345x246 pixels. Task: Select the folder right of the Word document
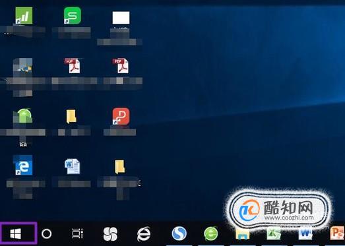click(x=120, y=167)
